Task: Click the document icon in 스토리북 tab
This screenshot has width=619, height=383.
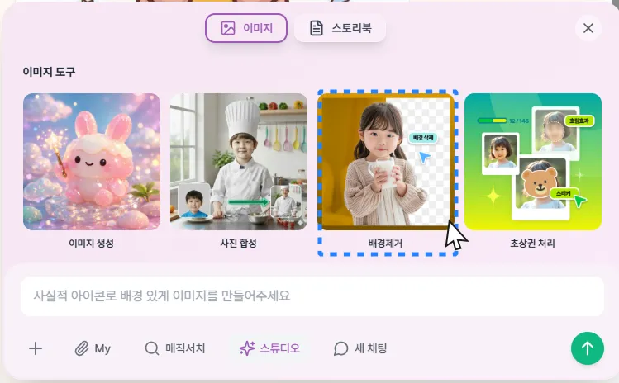Action: (x=317, y=28)
